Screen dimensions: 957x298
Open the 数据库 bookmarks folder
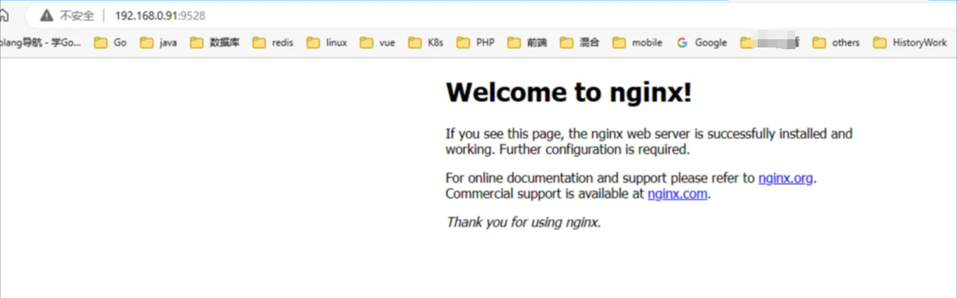coord(215,43)
